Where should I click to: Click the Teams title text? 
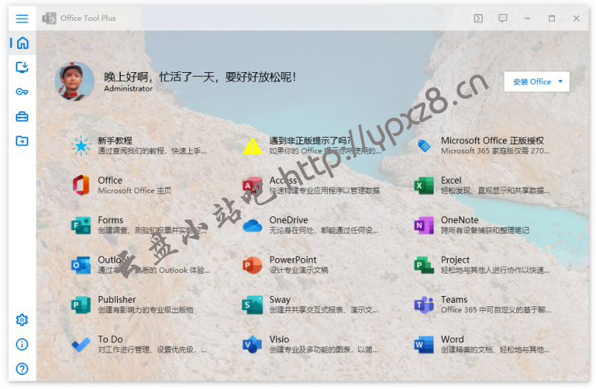(x=454, y=300)
